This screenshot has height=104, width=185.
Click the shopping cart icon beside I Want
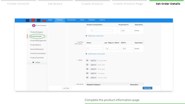click(x=33, y=62)
